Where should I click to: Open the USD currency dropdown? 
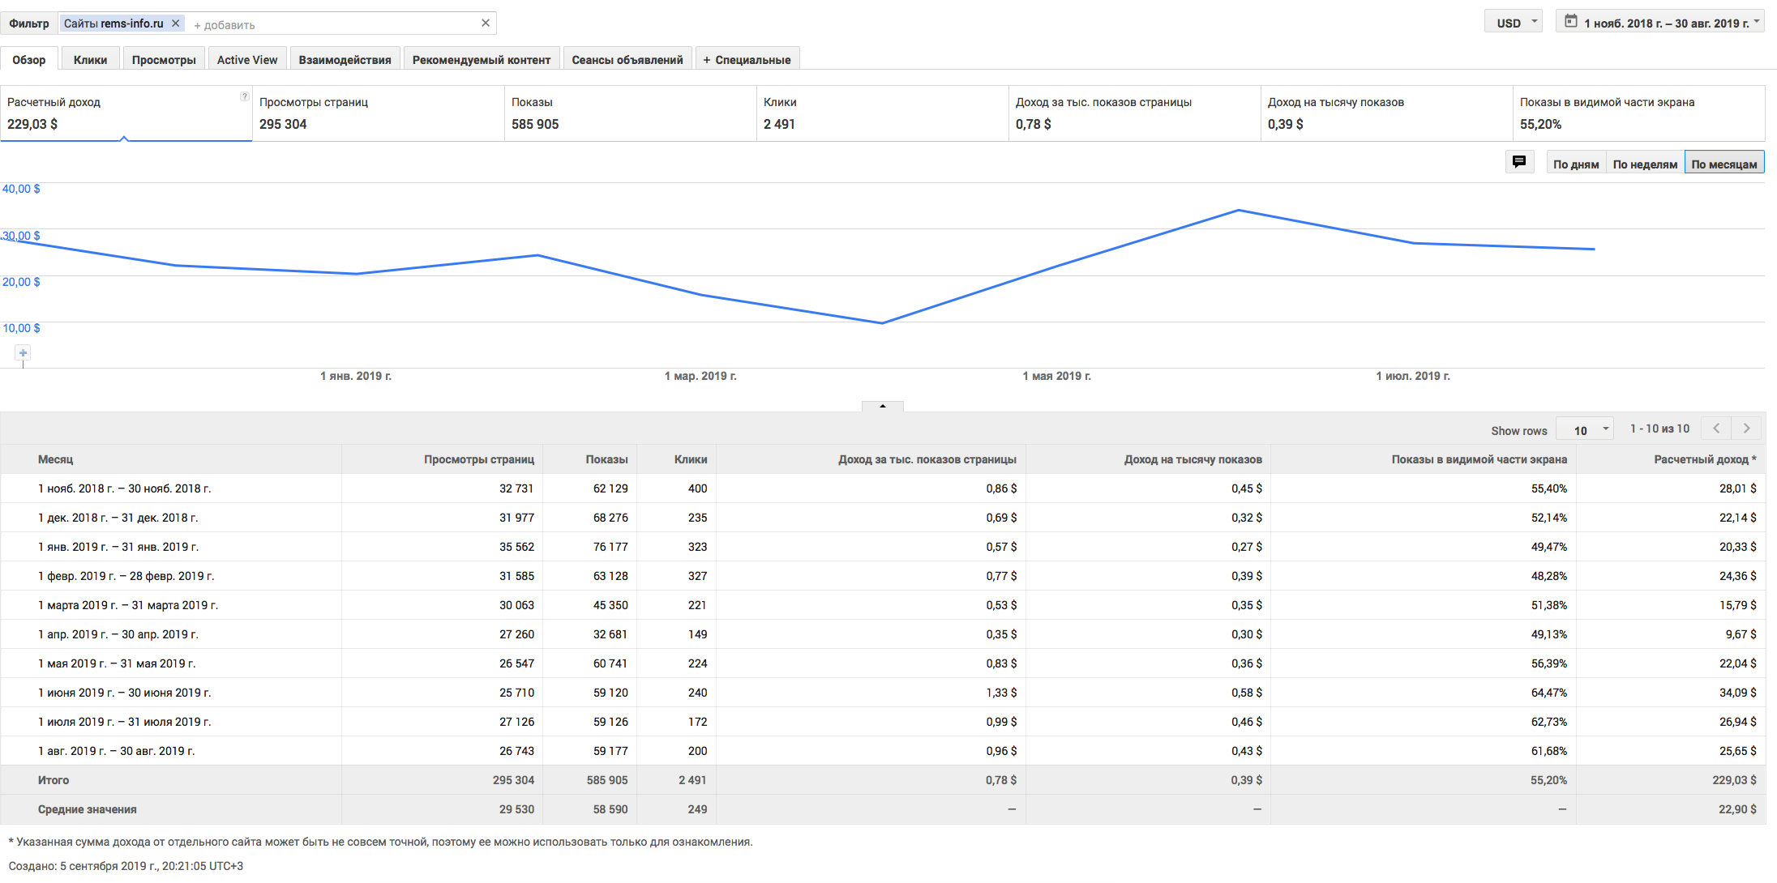pyautogui.click(x=1513, y=23)
